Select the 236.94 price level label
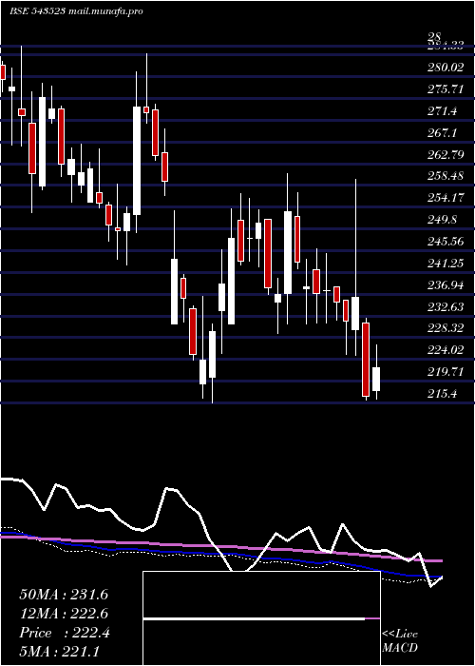475x666 pixels. 446,285
